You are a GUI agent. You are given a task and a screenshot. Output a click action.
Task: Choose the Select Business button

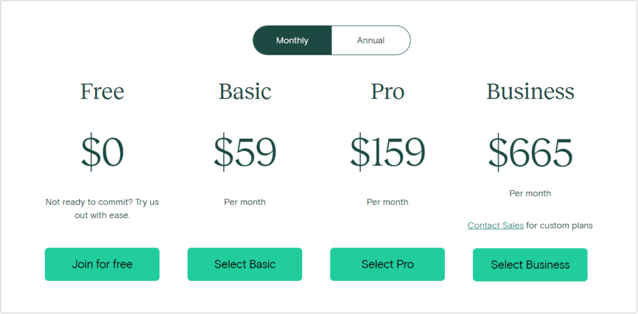tap(530, 265)
